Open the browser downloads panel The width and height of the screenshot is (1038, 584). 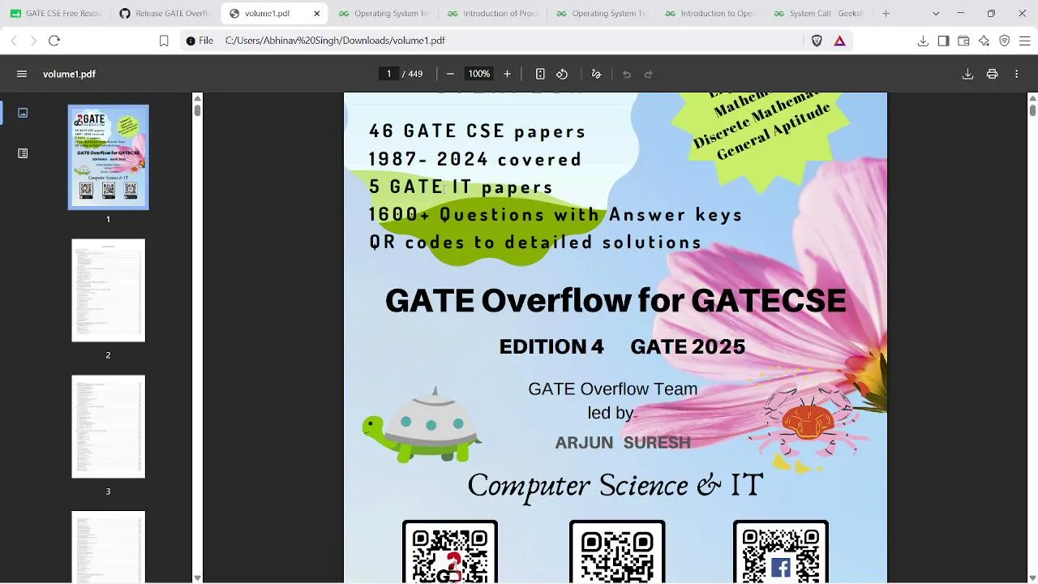point(923,41)
